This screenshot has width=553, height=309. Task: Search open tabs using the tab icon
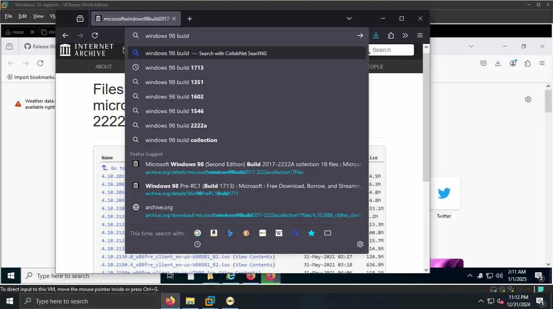point(328,233)
